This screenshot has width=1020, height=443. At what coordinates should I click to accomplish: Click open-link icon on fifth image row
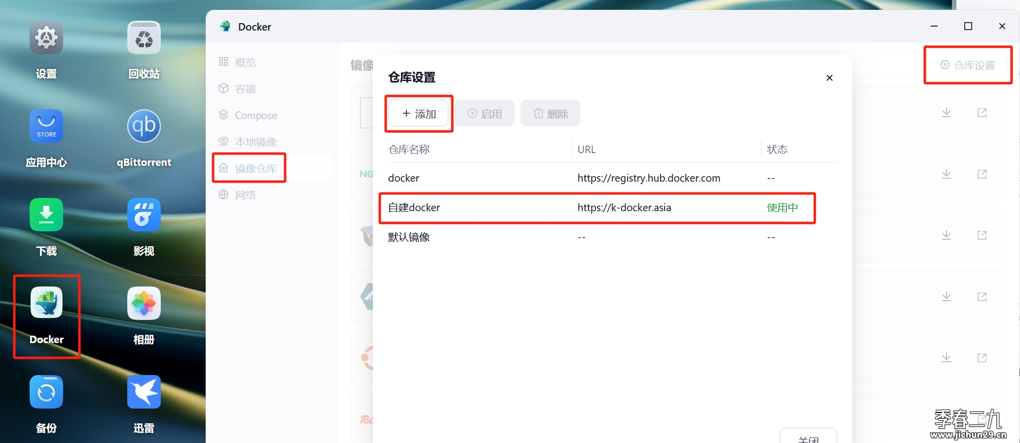[x=982, y=358]
